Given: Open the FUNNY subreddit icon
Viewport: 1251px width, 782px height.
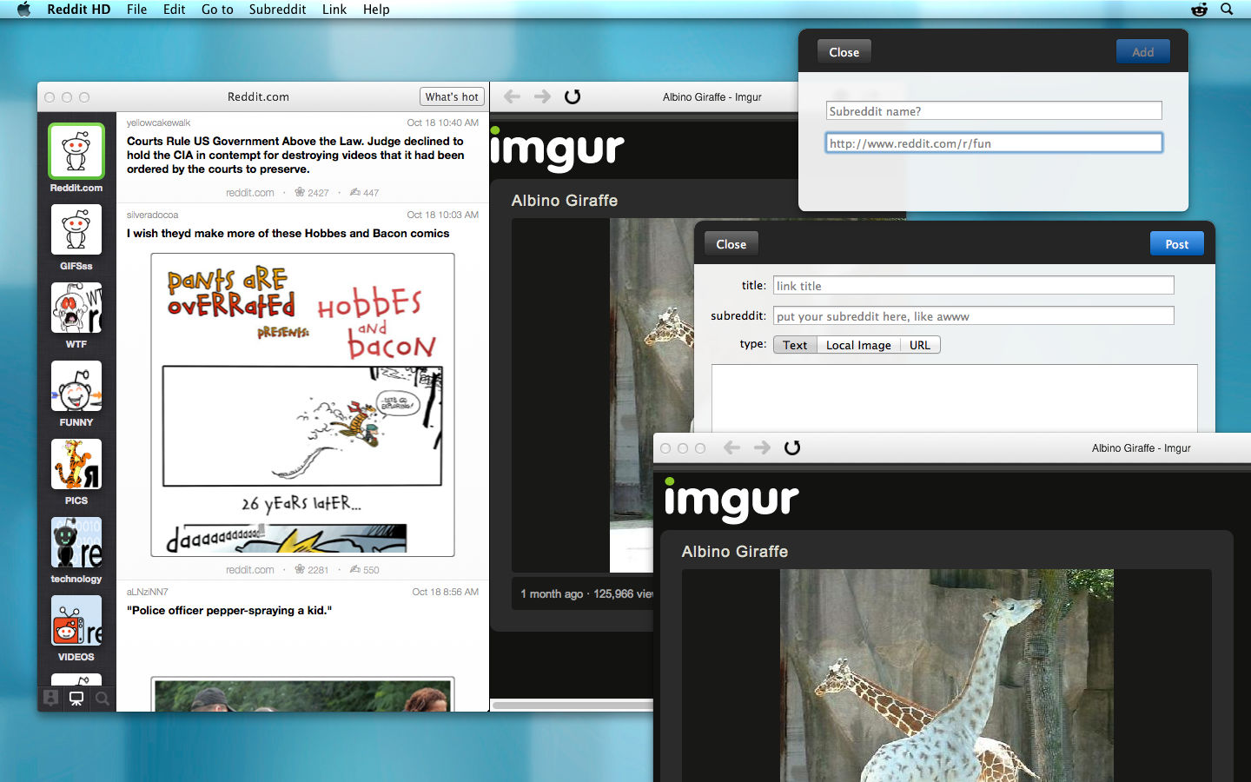Looking at the screenshot, I should pos(76,386).
